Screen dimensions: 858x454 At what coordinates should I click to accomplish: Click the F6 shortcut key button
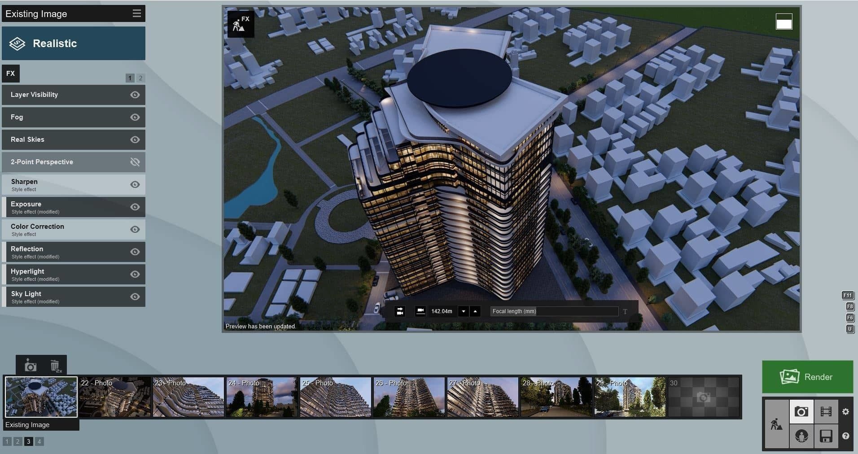[x=850, y=318]
